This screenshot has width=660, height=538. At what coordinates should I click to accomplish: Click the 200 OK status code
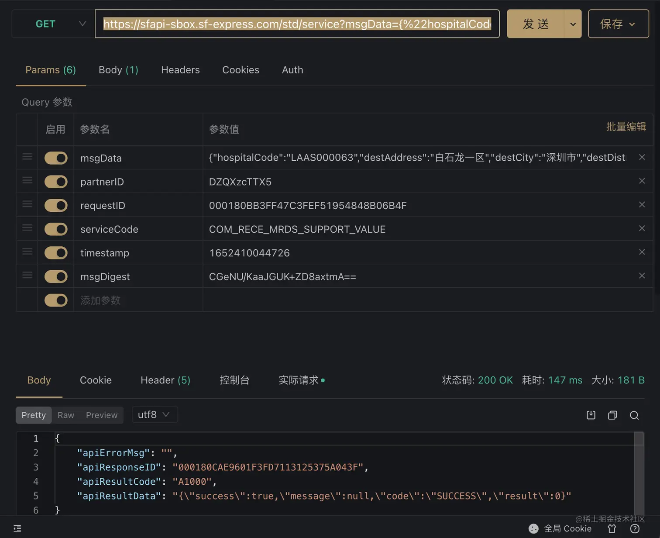495,380
